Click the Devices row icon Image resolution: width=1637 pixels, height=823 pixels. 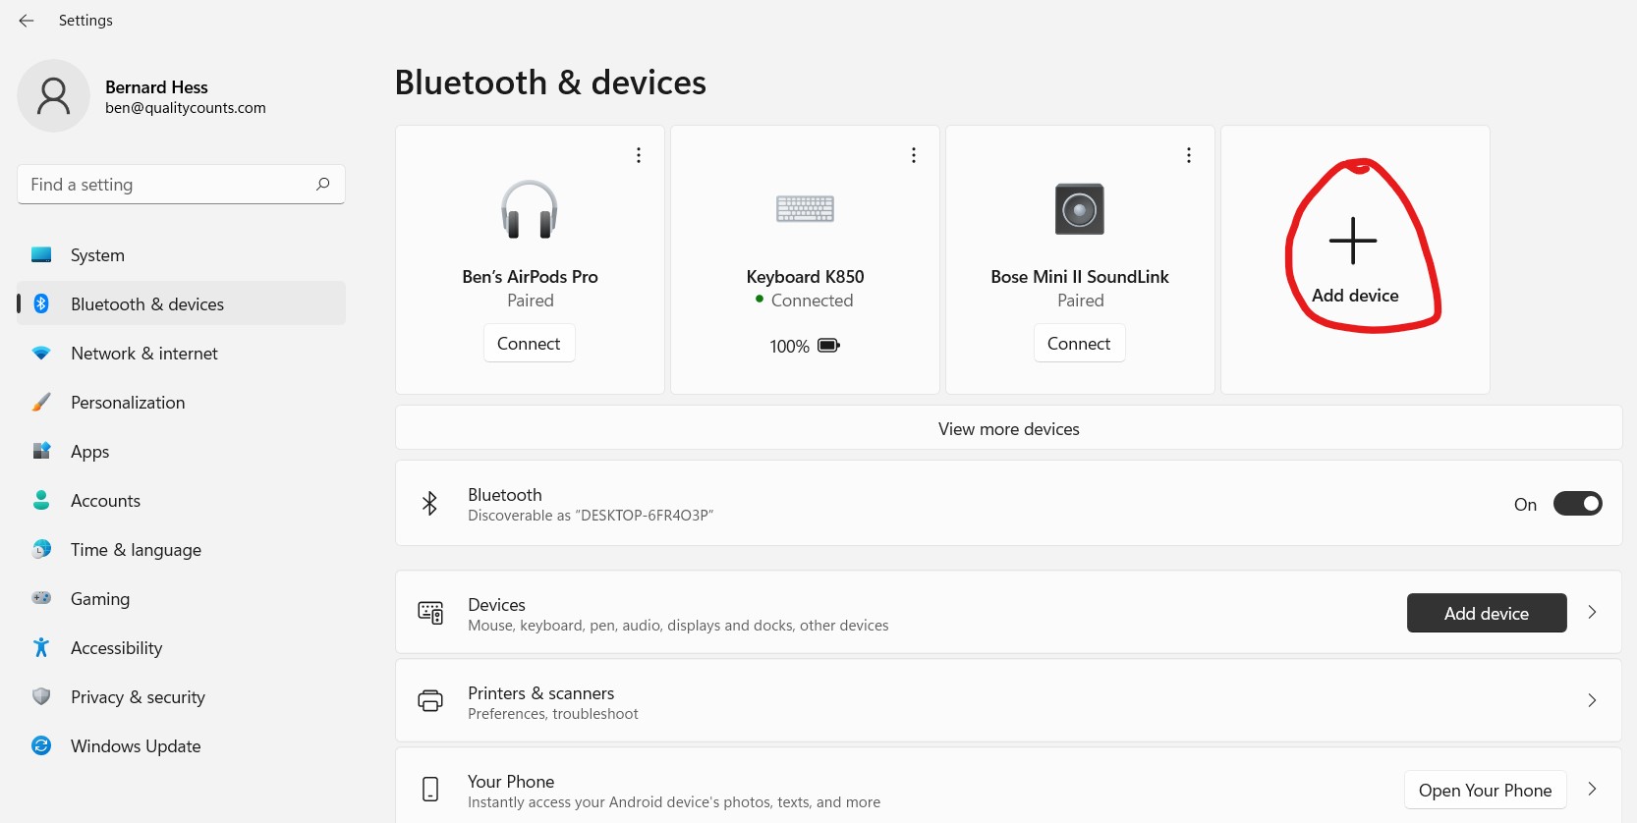pos(430,613)
